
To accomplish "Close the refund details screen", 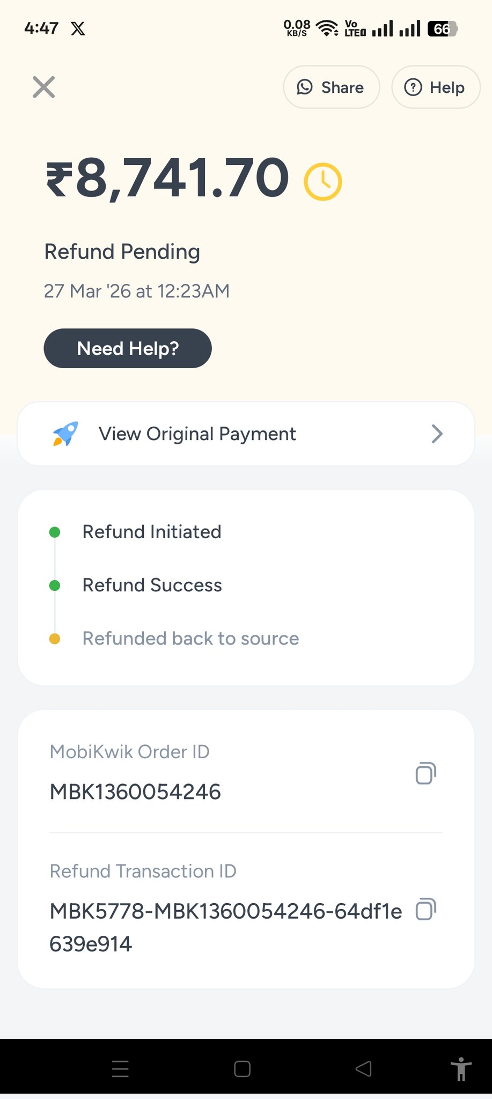I will click(x=43, y=87).
